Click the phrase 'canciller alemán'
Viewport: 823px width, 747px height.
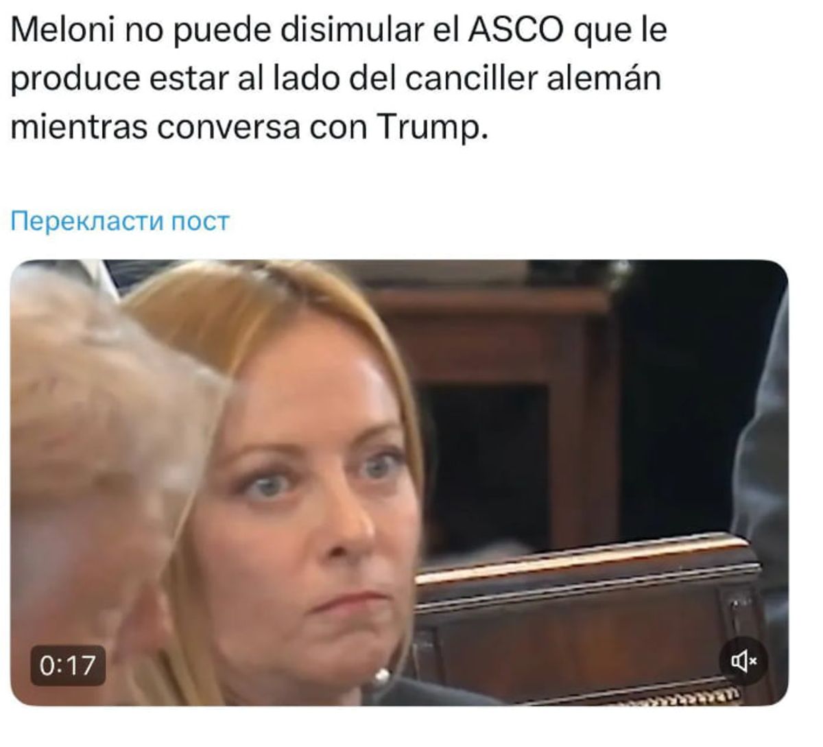pyautogui.click(x=533, y=79)
